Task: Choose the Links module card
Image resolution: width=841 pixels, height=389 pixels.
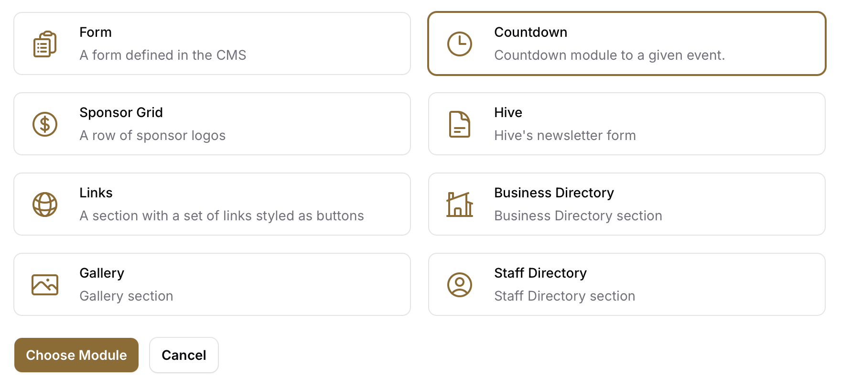Action: coord(212,204)
